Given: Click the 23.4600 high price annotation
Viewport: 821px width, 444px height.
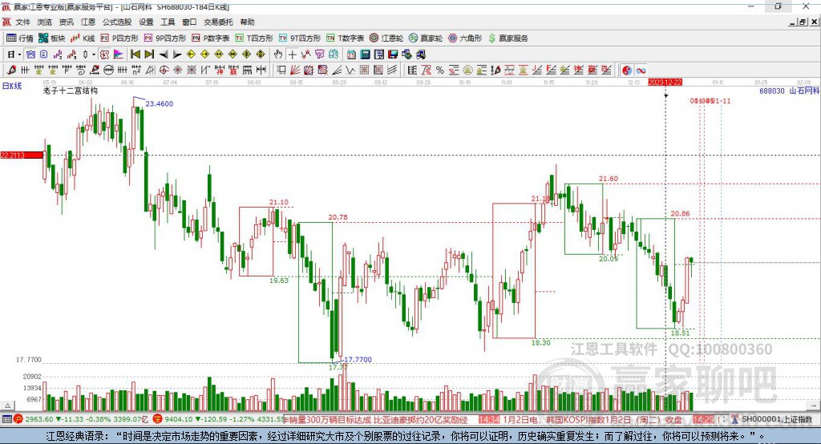Looking at the screenshot, I should pyautogui.click(x=160, y=103).
